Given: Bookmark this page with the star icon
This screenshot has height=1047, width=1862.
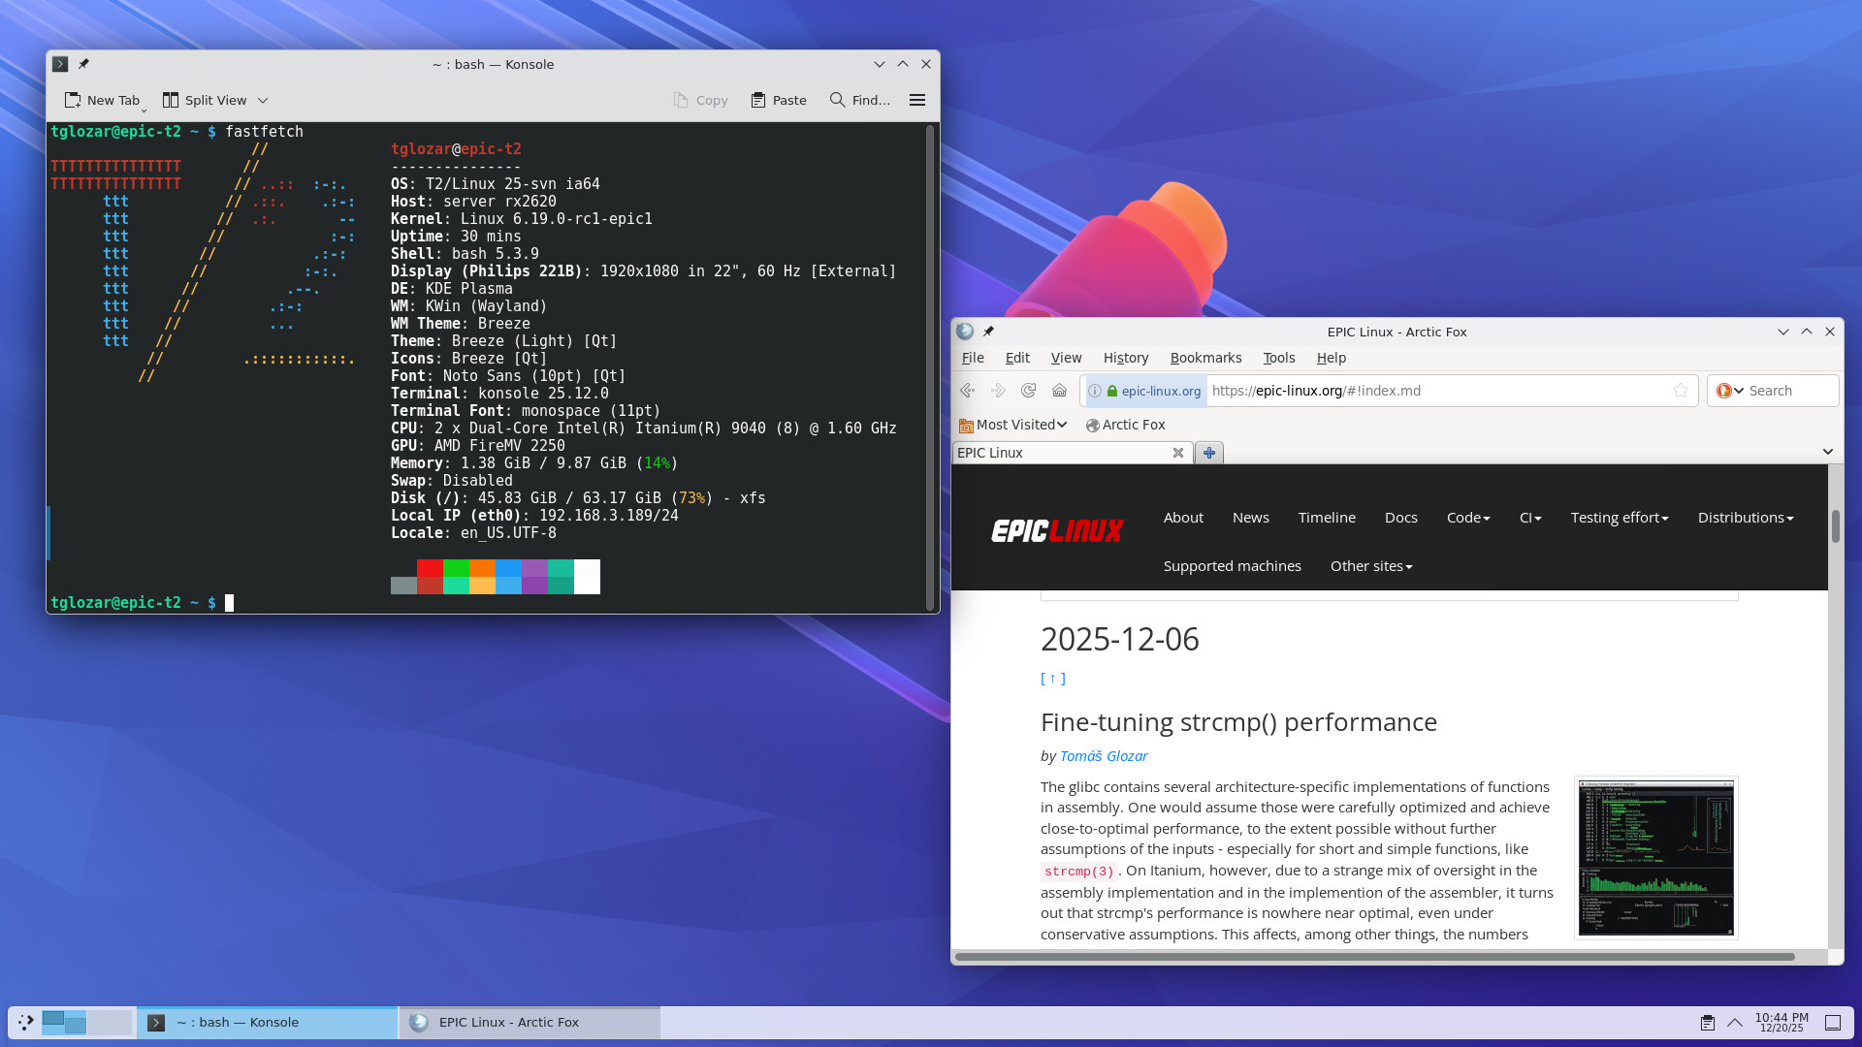Looking at the screenshot, I should [1681, 391].
